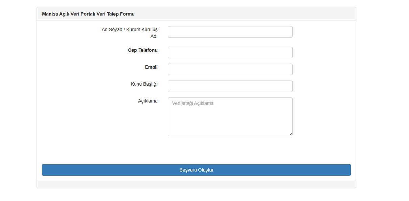The image size is (409, 201).
Task: Click the Açıklama textarea resize handle
Action: pos(291,134)
